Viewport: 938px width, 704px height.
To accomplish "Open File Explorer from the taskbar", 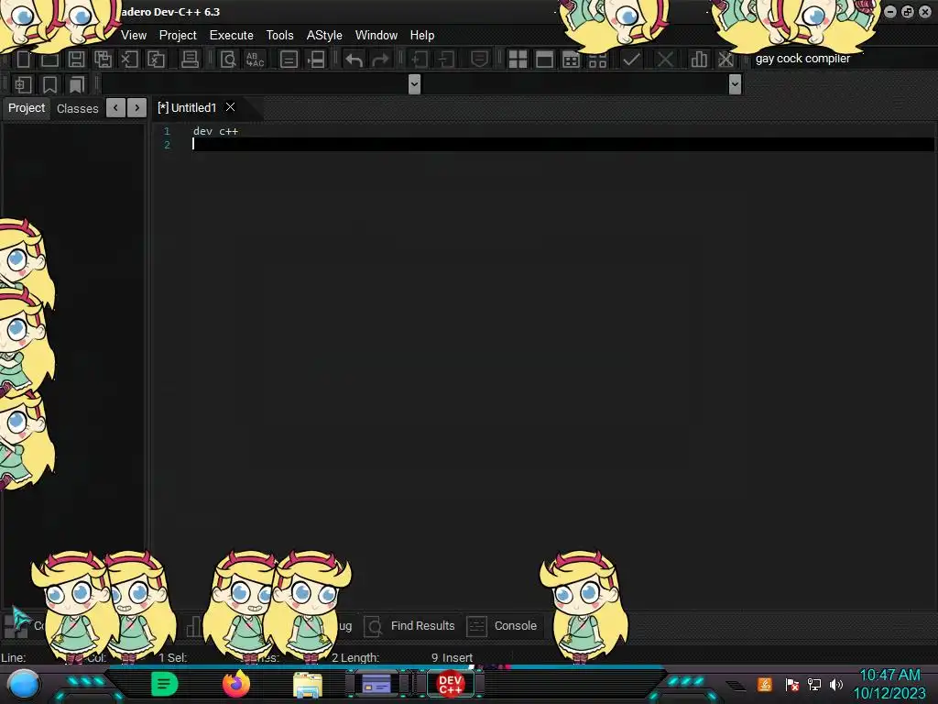I will [308, 685].
